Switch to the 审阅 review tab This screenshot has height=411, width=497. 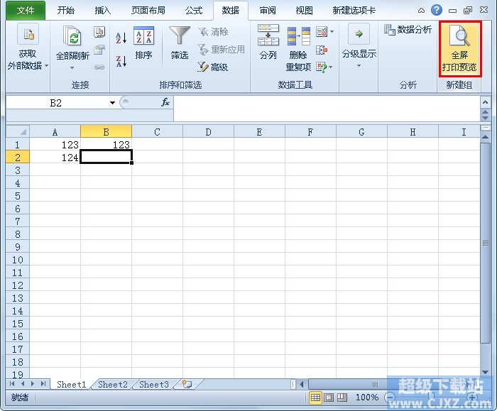pos(268,11)
